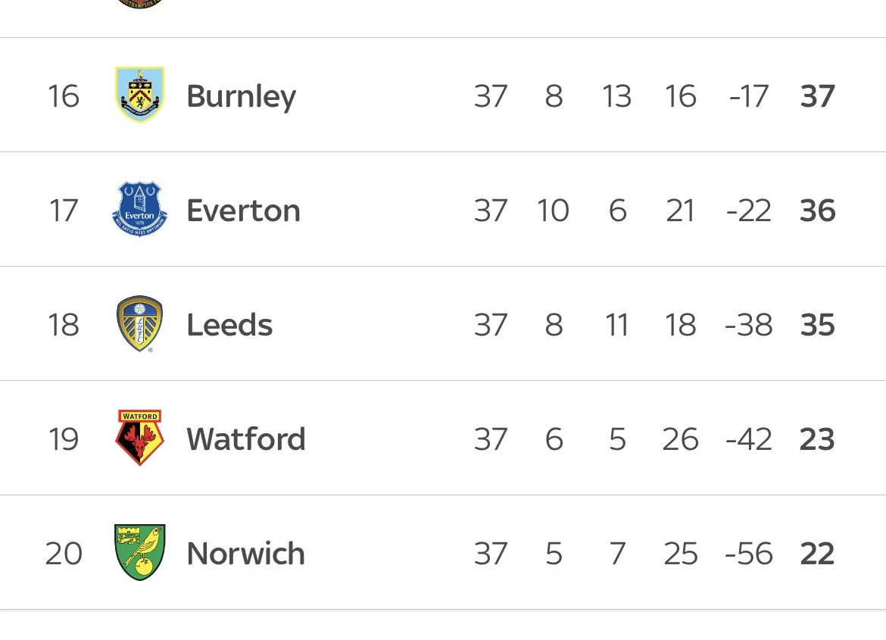Select the Norwich team name

point(246,554)
